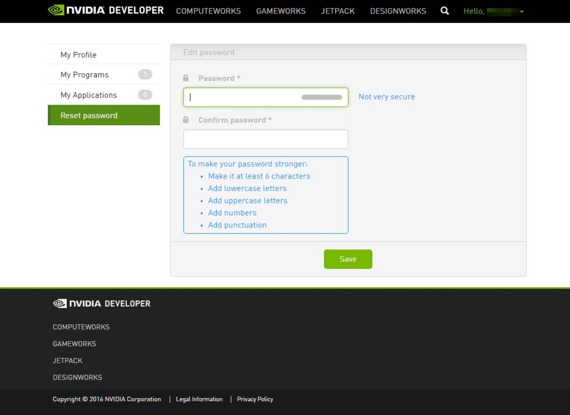Image resolution: width=570 pixels, height=415 pixels.
Task: Click 'Add lowercase letters' hint
Action: (247, 188)
